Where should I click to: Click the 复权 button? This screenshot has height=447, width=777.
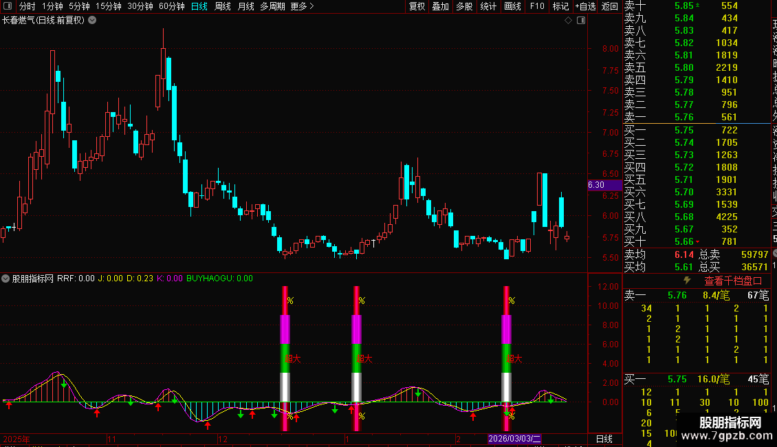[417, 6]
